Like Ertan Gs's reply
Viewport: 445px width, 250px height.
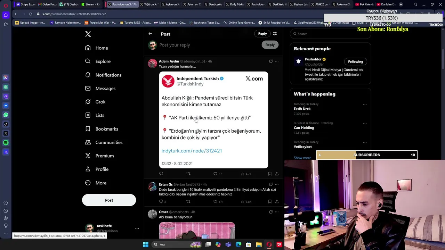[x=215, y=201]
